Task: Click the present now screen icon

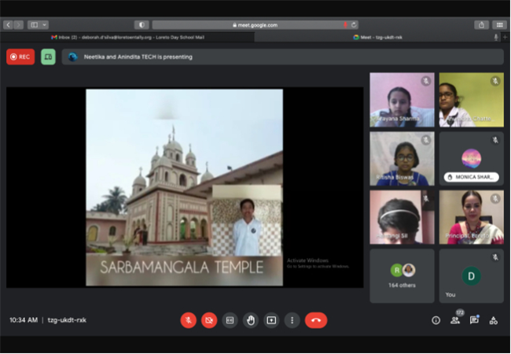Action: click(x=271, y=320)
